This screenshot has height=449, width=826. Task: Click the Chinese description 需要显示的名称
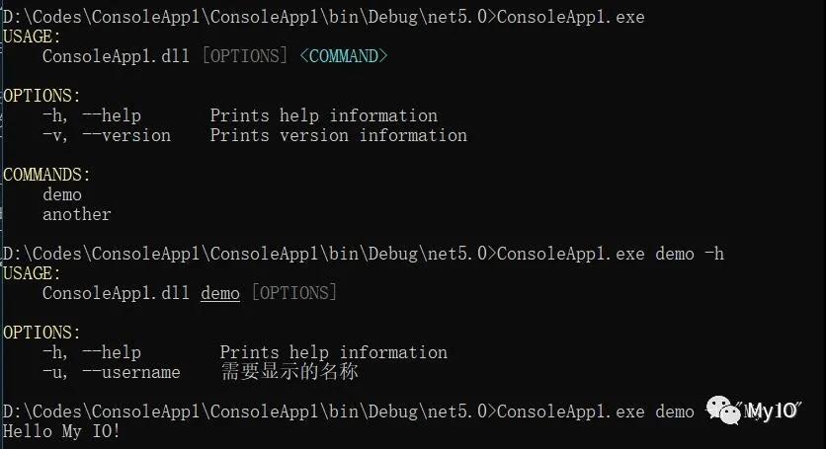[x=289, y=372]
